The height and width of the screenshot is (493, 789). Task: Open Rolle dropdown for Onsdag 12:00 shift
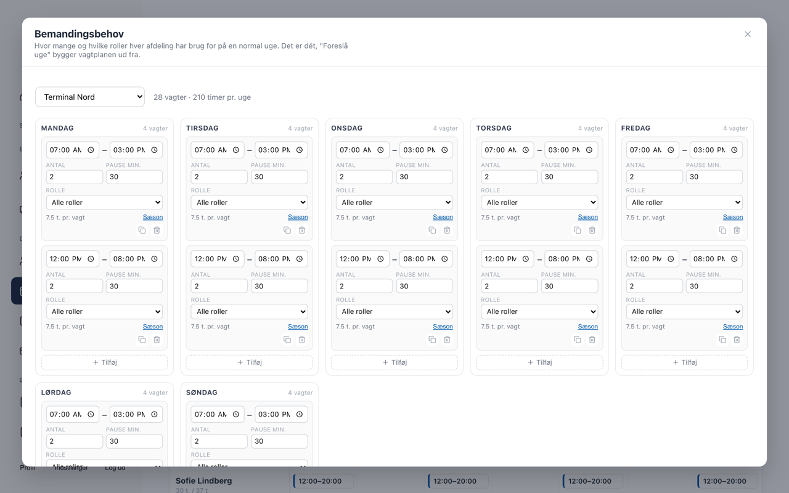394,311
